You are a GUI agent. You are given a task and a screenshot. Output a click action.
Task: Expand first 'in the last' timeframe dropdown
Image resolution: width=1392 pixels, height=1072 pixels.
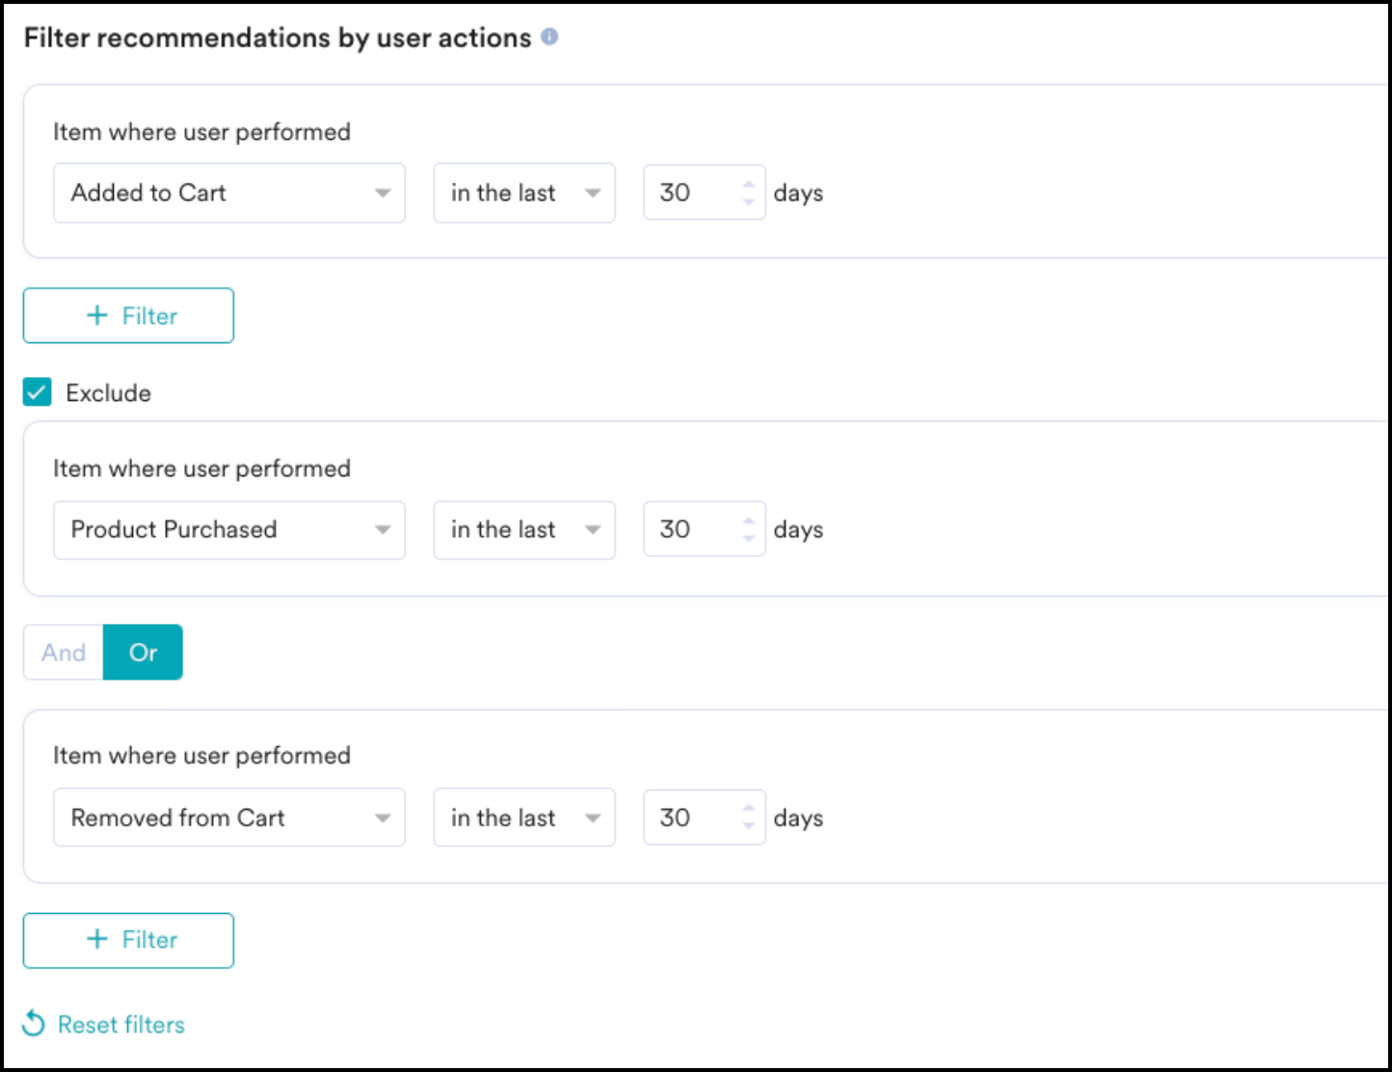(524, 193)
